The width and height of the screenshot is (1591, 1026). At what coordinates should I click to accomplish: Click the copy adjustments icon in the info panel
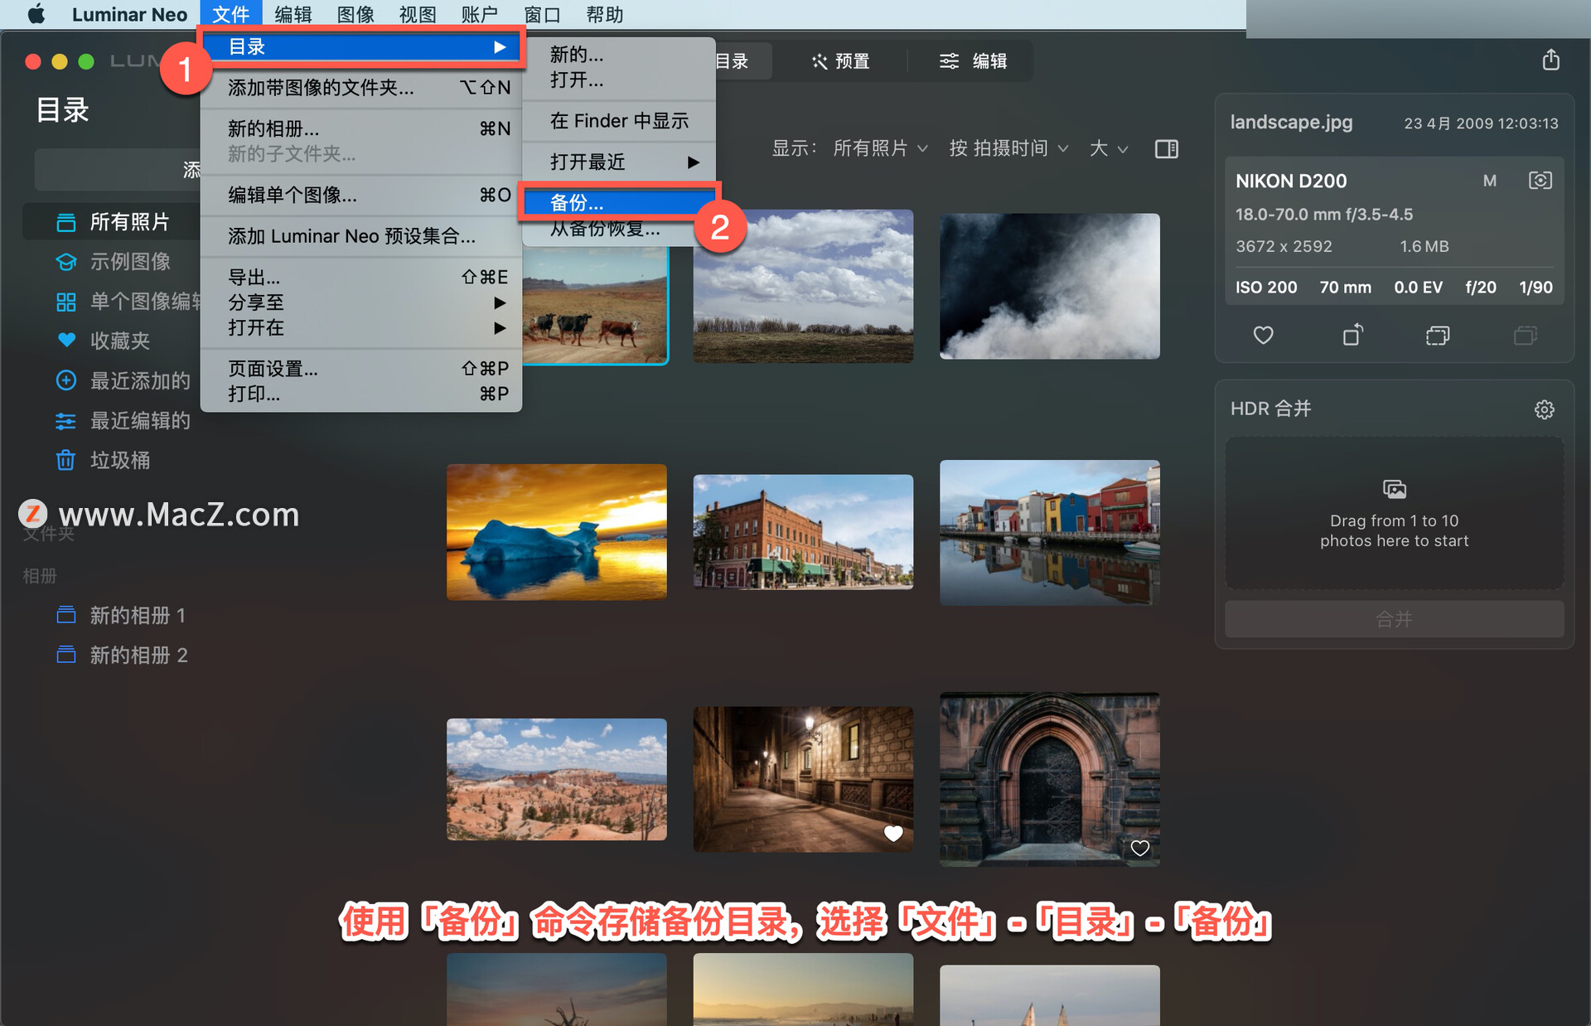click(1438, 336)
